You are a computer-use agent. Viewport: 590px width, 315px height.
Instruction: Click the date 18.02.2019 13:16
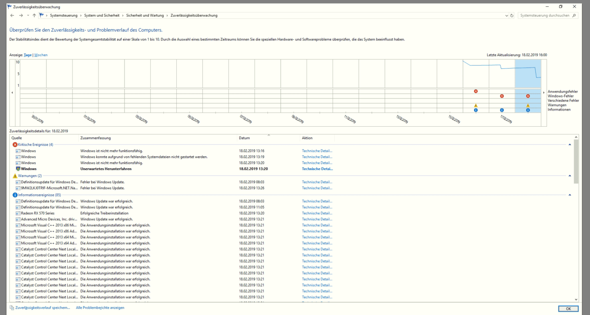click(x=252, y=151)
